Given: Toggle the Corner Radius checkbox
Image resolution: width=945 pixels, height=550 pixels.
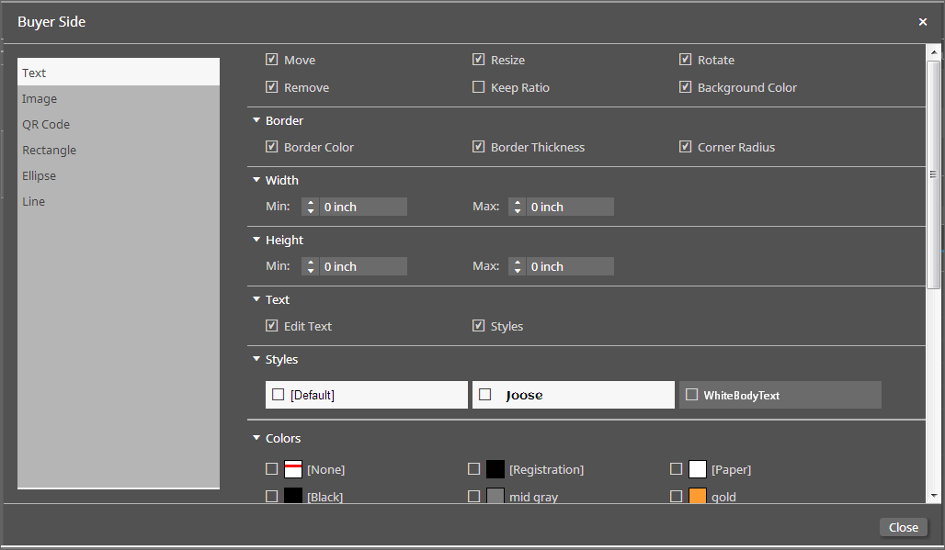Looking at the screenshot, I should 686,147.
